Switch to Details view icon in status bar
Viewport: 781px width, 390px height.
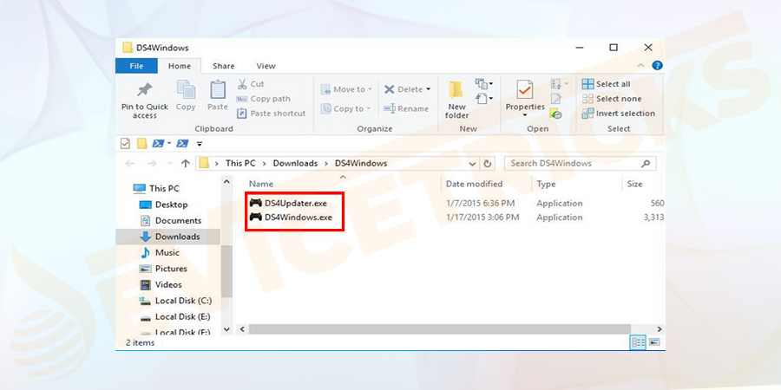point(638,341)
